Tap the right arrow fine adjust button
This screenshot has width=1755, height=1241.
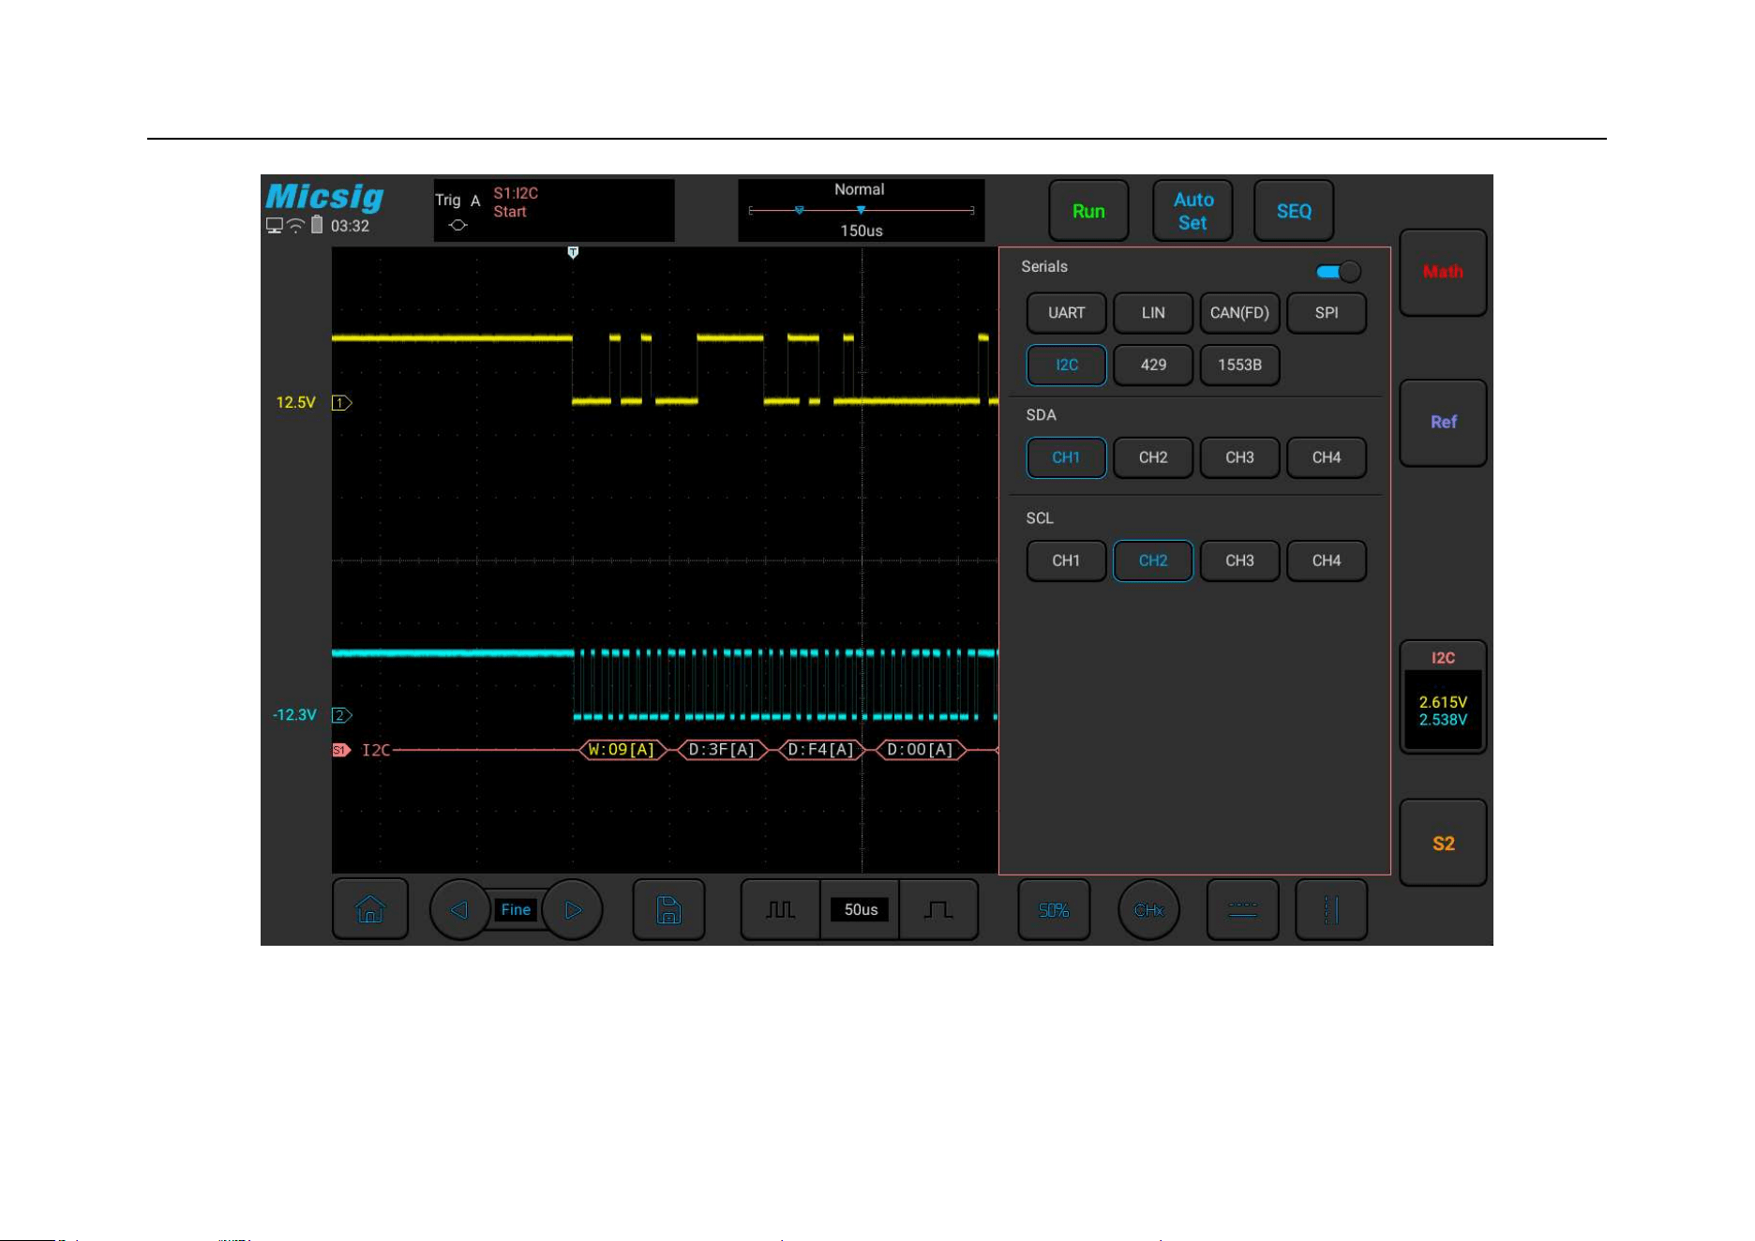pos(573,909)
